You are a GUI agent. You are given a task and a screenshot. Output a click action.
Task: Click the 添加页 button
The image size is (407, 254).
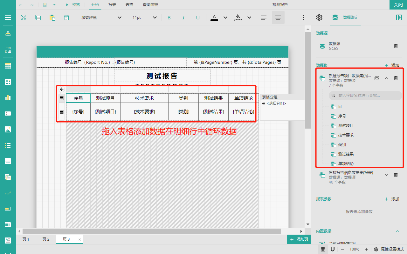point(299,239)
